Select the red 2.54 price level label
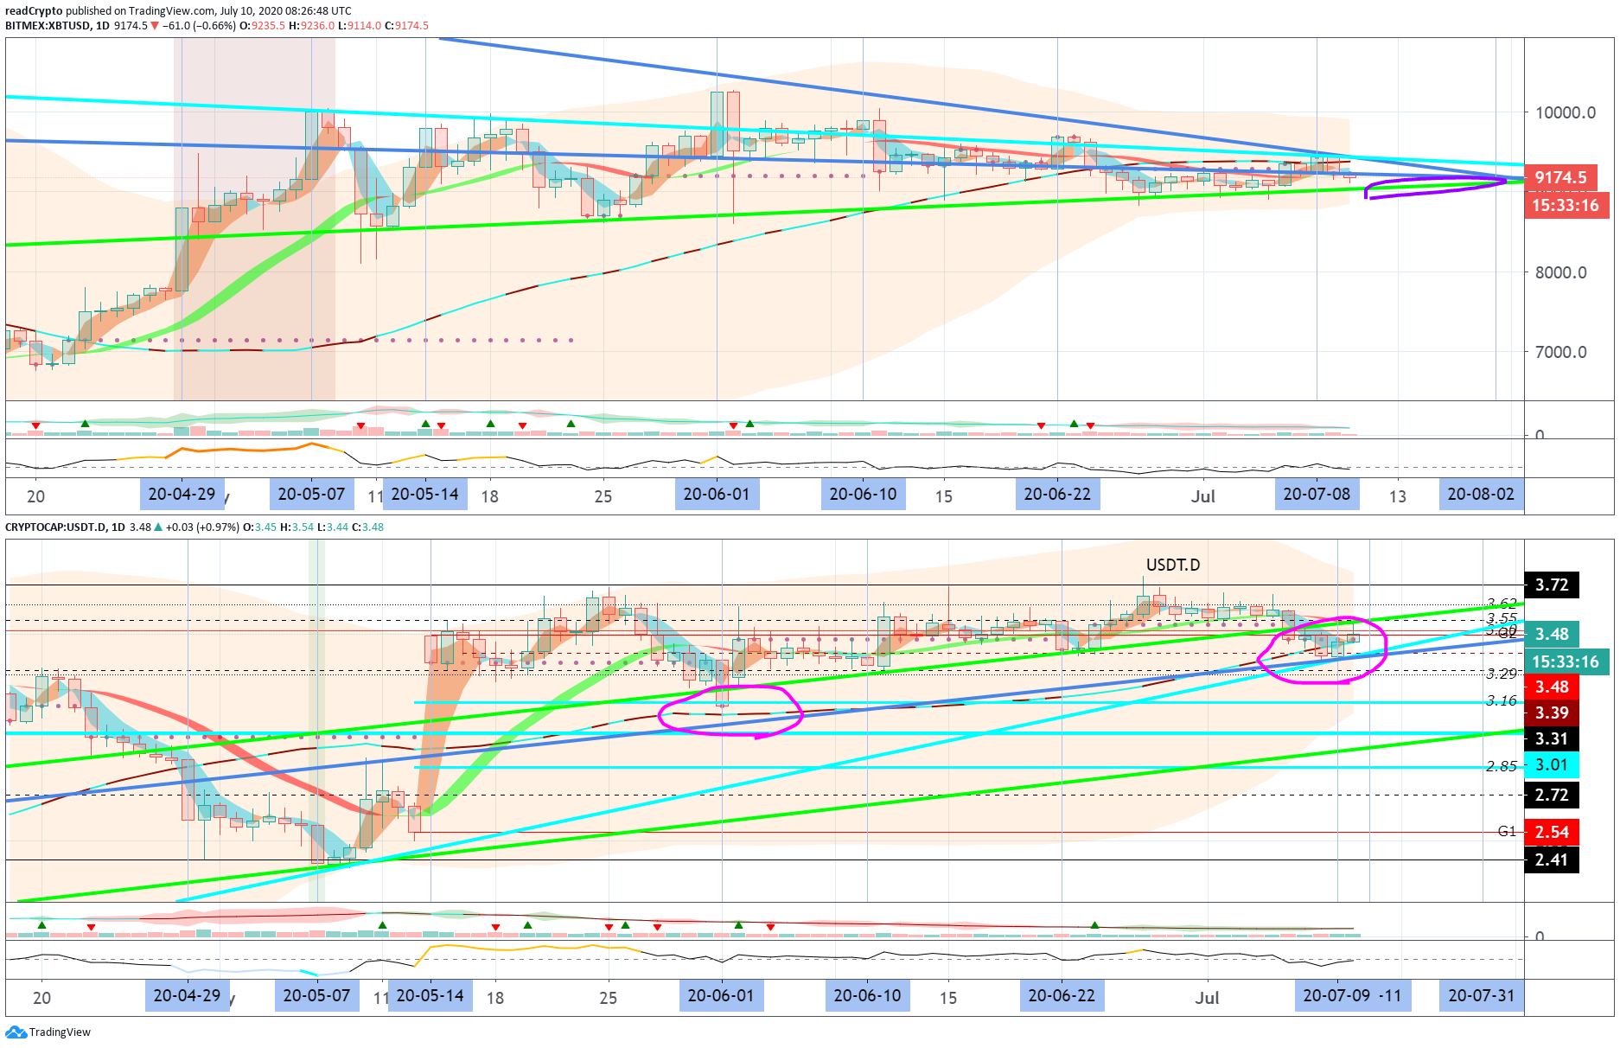The image size is (1620, 1048). (1552, 833)
